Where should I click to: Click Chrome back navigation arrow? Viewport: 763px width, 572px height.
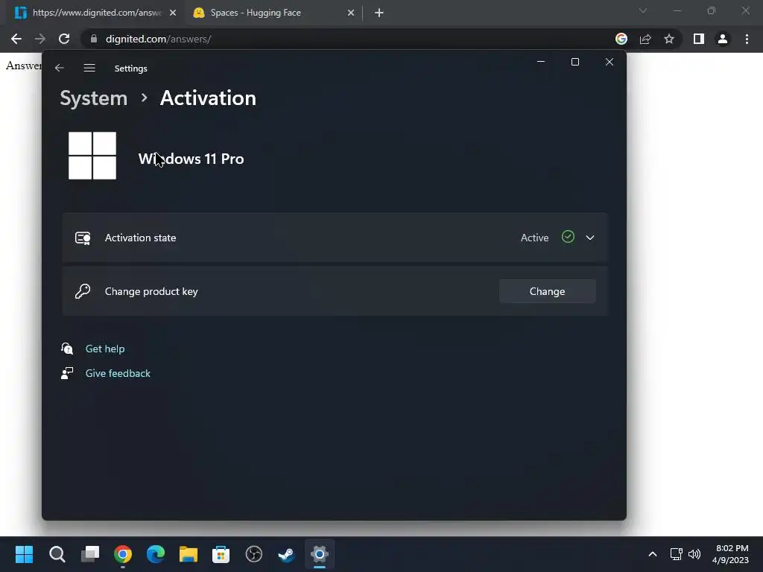[x=16, y=39]
